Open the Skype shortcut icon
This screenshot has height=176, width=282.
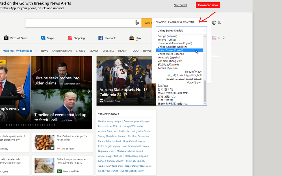pyautogui.click(x=43, y=38)
